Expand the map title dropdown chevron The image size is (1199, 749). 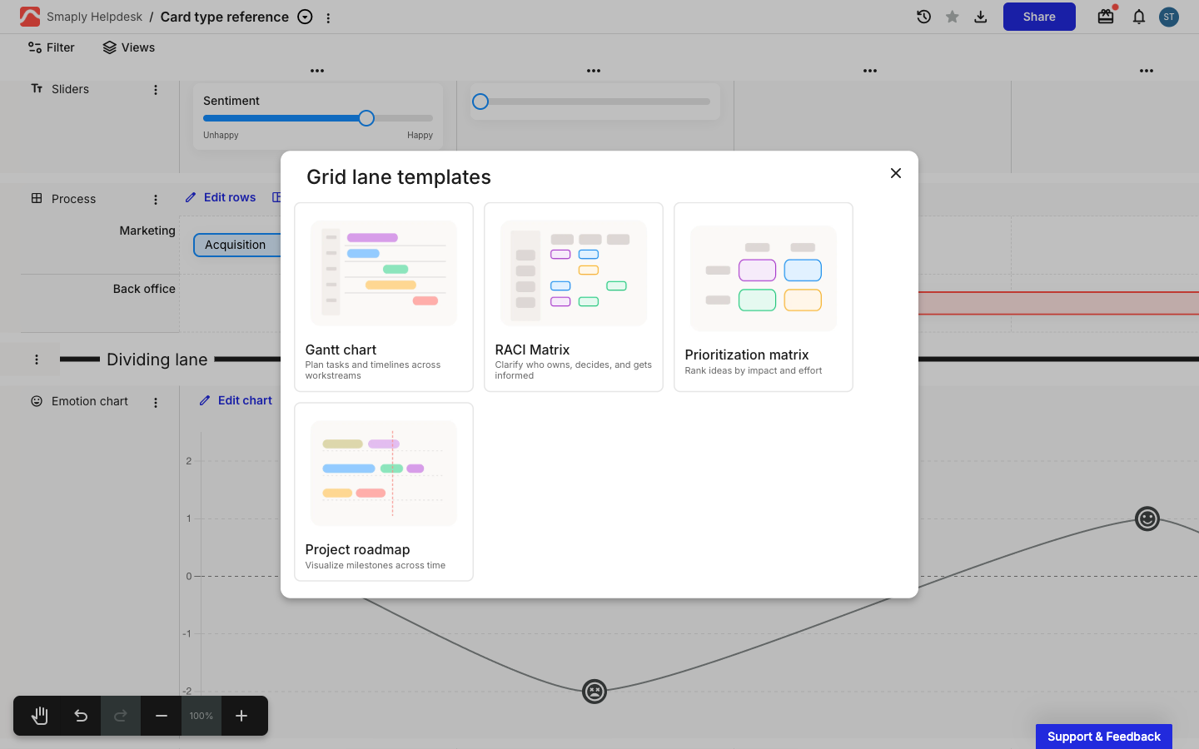click(306, 17)
